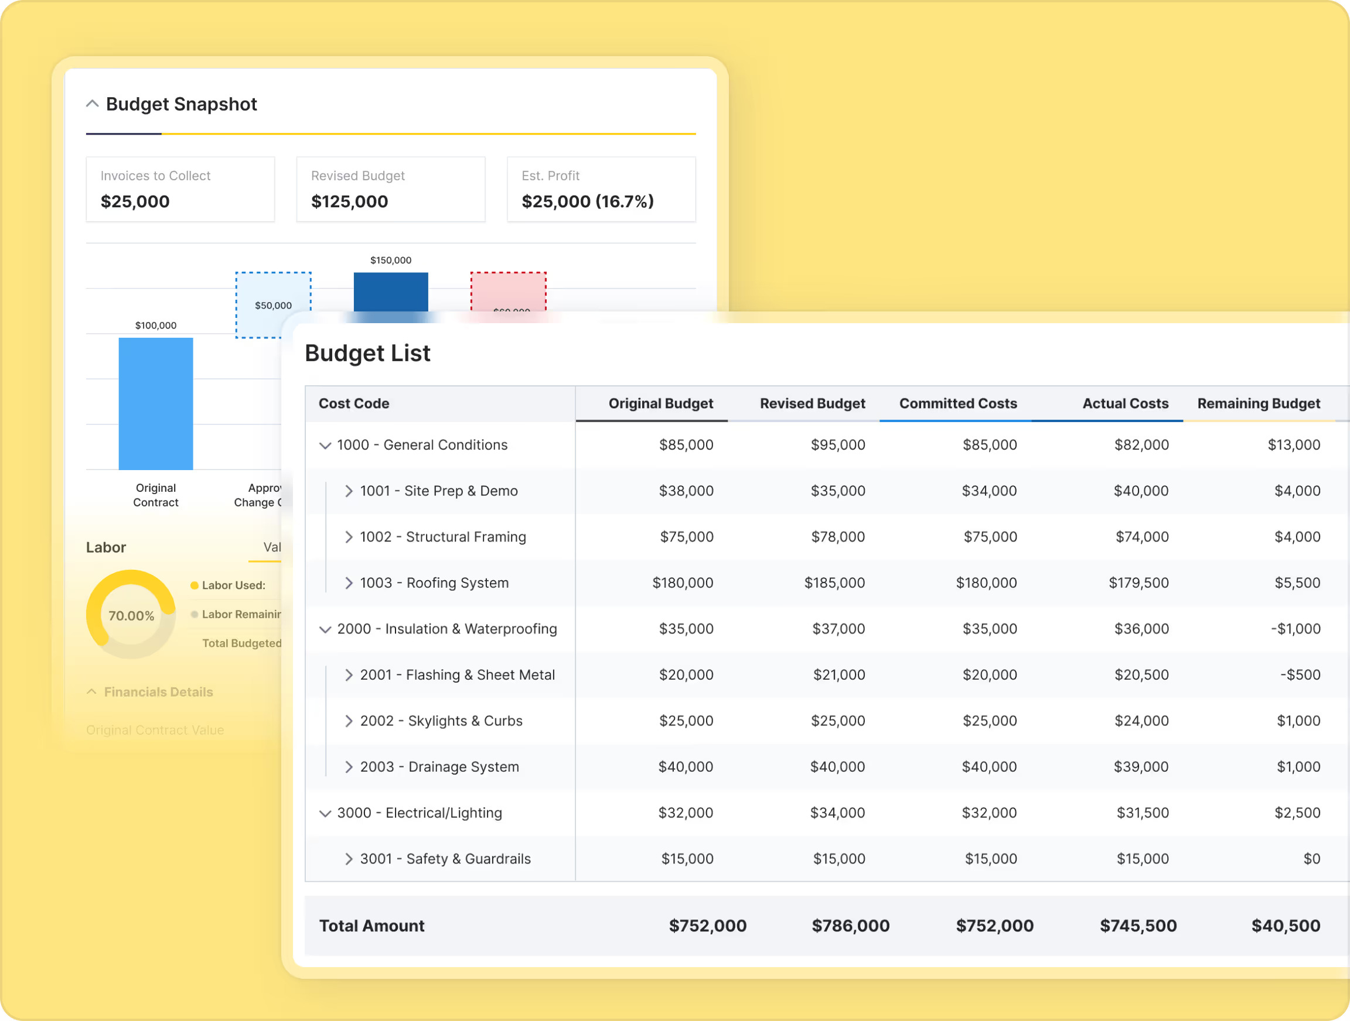Expand the 1002 - Structural Framing row
Screen dimensions: 1350x1021
[x=349, y=537]
